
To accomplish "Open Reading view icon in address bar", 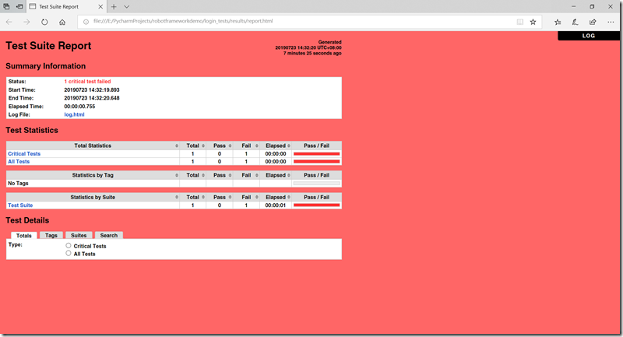I will (x=519, y=22).
